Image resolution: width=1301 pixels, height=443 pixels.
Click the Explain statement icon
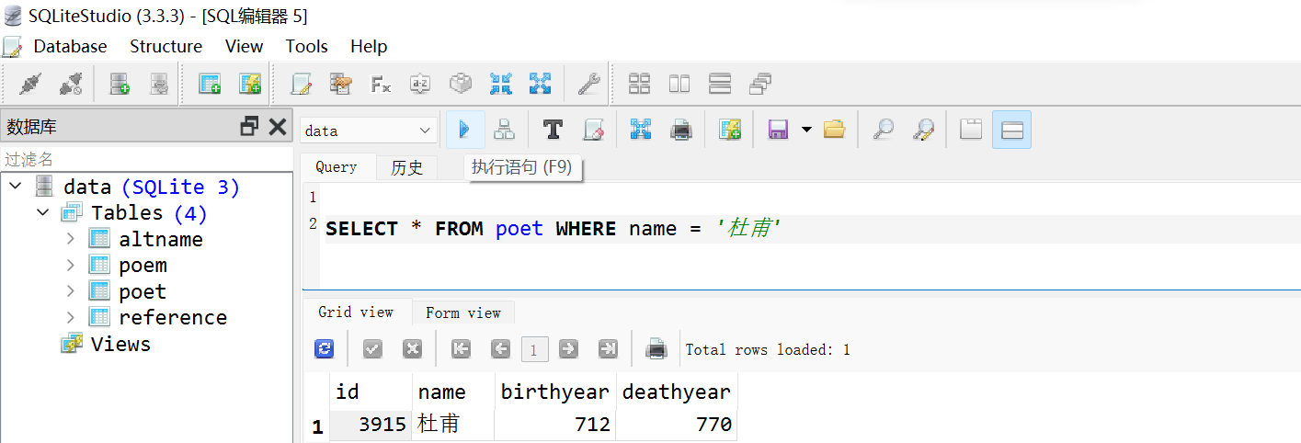tap(504, 130)
